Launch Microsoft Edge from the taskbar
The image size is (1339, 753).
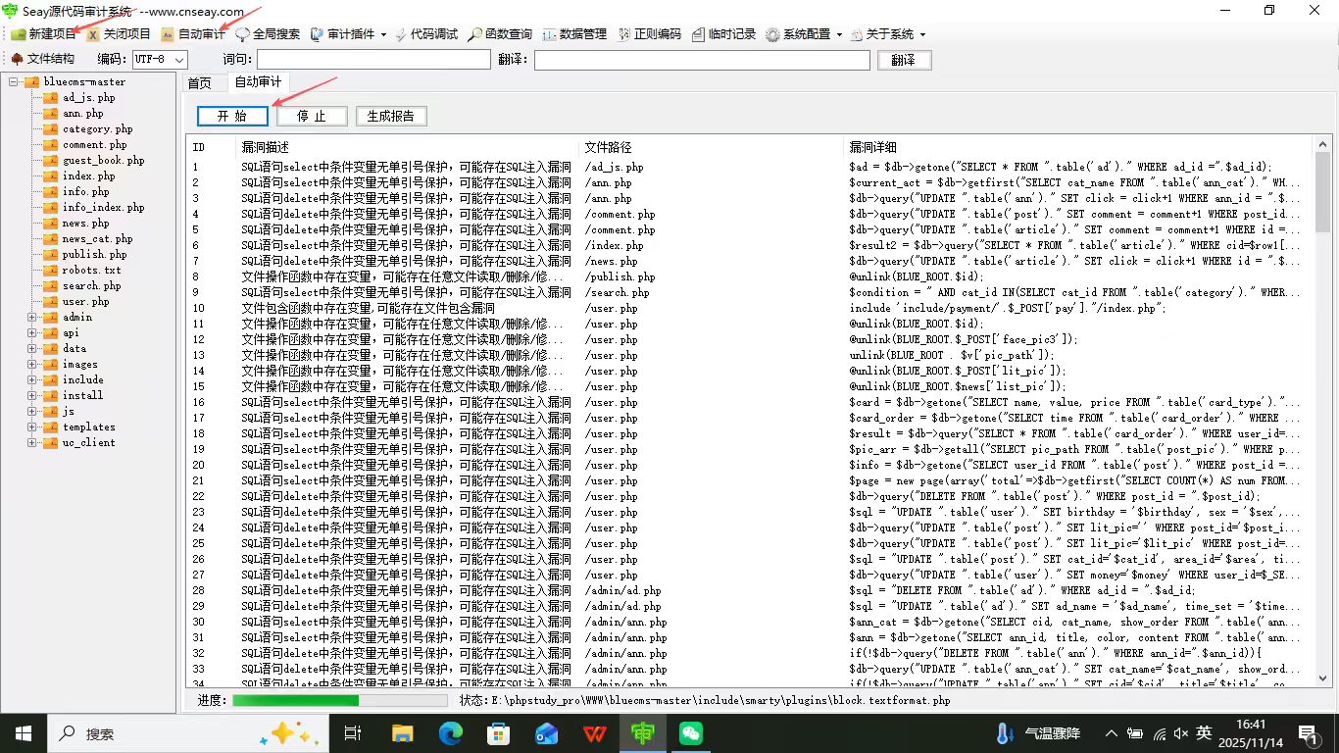(x=450, y=733)
